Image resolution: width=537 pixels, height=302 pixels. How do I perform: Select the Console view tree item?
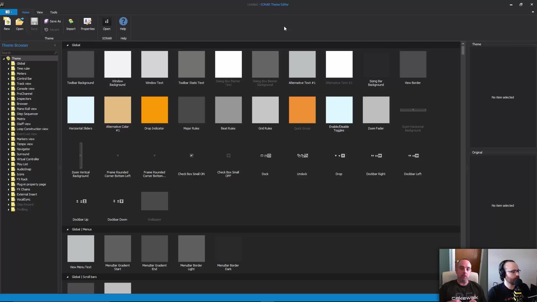pos(25,89)
